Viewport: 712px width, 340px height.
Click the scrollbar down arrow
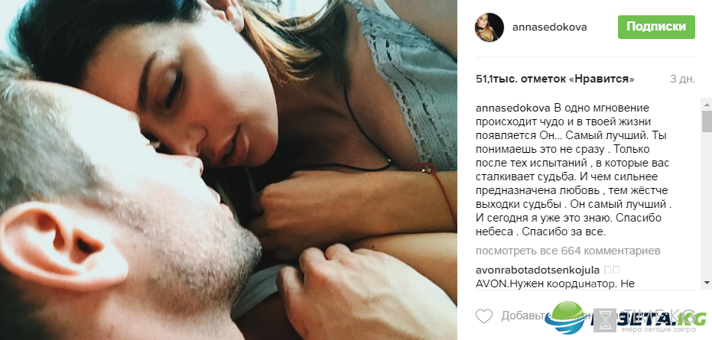(x=707, y=283)
